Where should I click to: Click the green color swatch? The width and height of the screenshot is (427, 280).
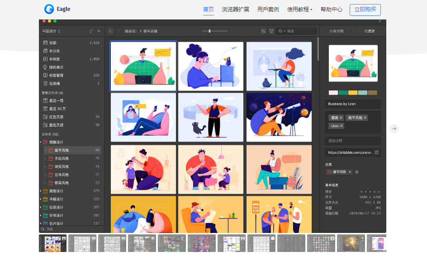pyautogui.click(x=343, y=92)
